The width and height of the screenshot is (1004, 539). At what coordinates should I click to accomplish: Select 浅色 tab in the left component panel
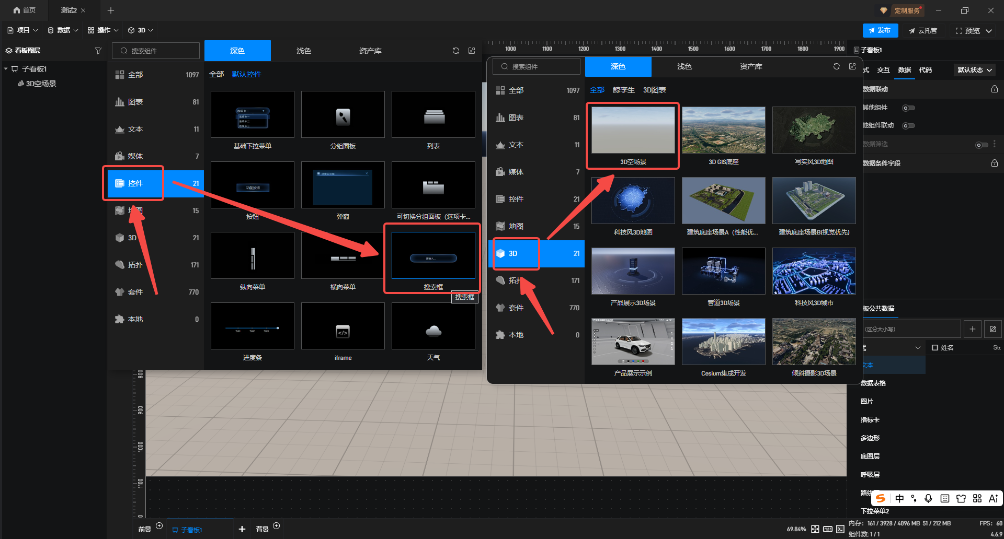[304, 51]
